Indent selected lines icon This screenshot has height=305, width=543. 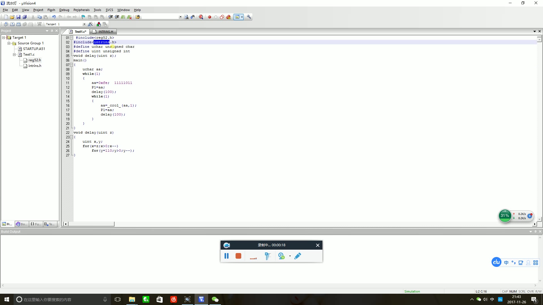[x=111, y=17]
